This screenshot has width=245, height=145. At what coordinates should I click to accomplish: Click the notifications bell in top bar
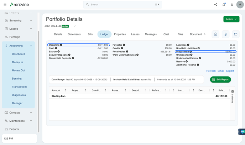pyautogui.click(x=224, y=5)
